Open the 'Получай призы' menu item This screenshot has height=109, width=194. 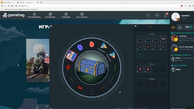(x=50, y=15)
